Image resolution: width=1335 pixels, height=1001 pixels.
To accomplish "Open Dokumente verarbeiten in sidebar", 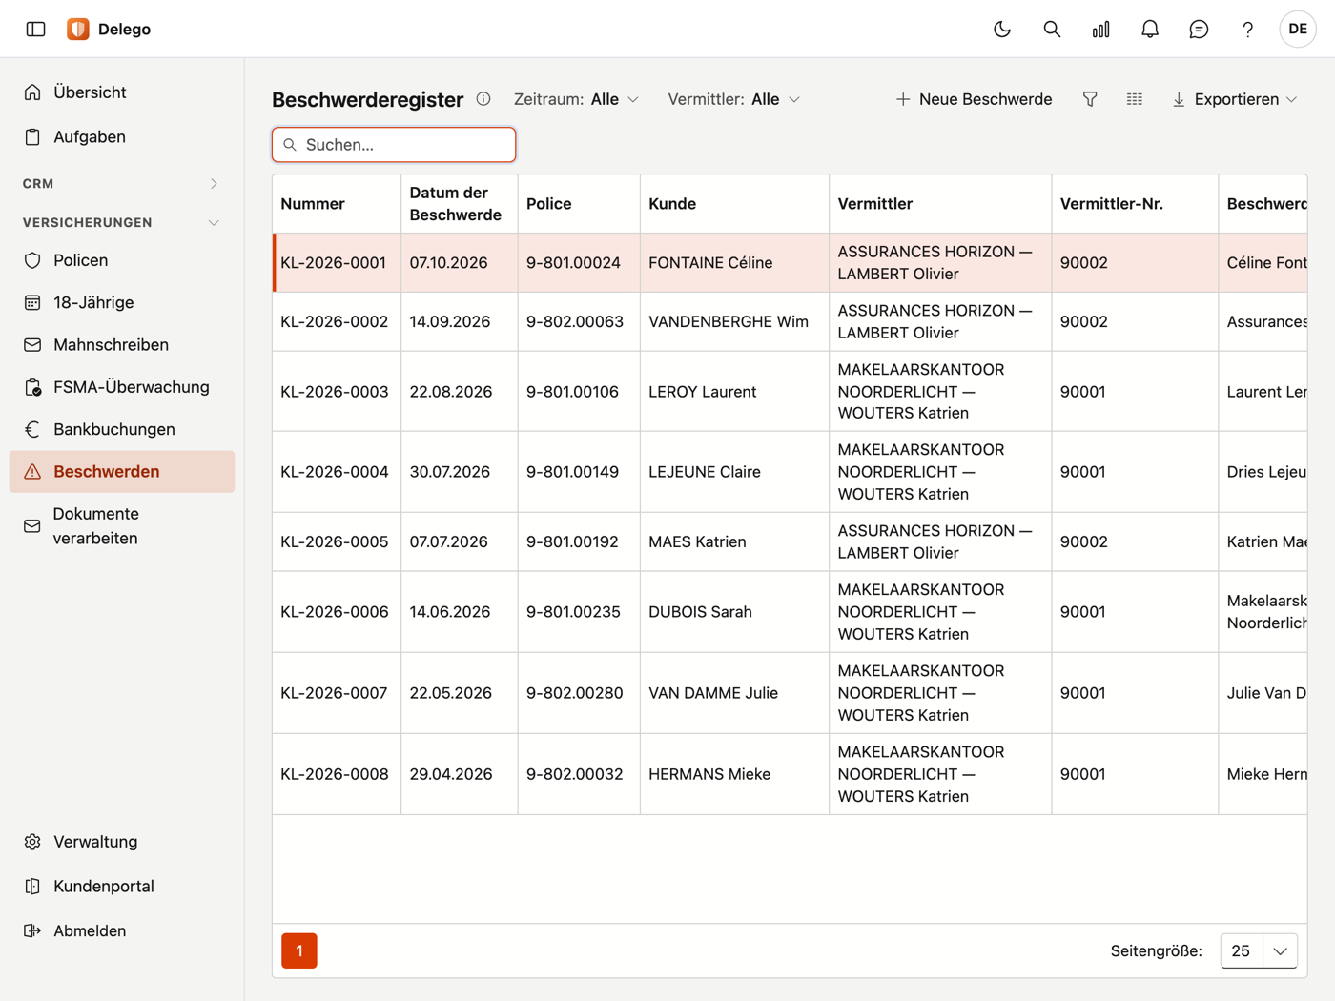I will tap(121, 525).
